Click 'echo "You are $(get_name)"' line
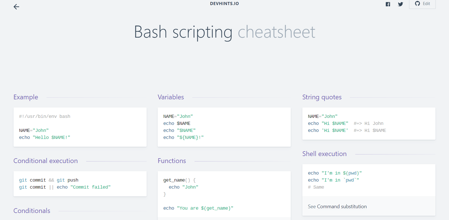This screenshot has height=220, width=449. [198, 208]
